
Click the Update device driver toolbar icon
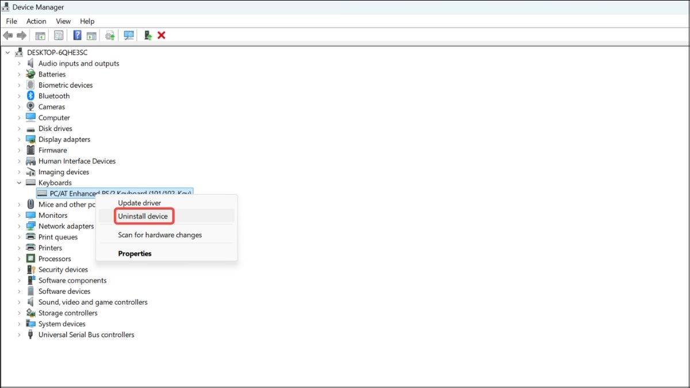point(110,36)
